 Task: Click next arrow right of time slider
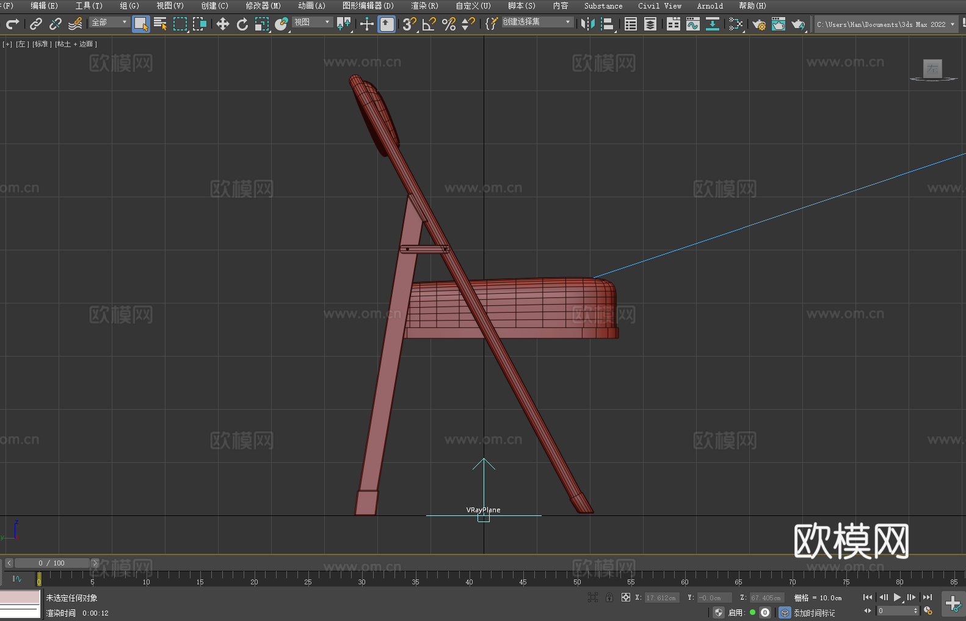point(95,563)
